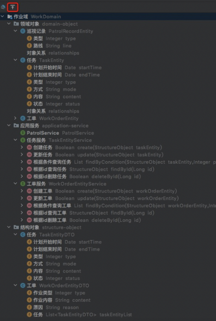
Task: Select the 作业内容 String content field
Action: point(62,300)
